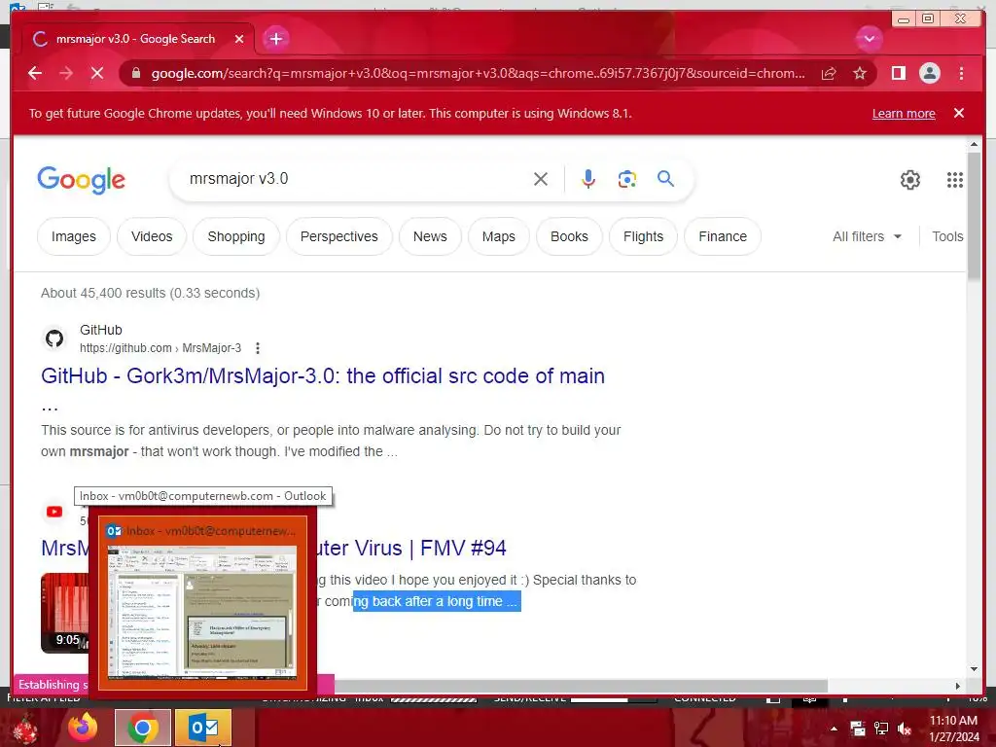Click the GitHub favicon in first result
996x747 pixels.
click(54, 338)
